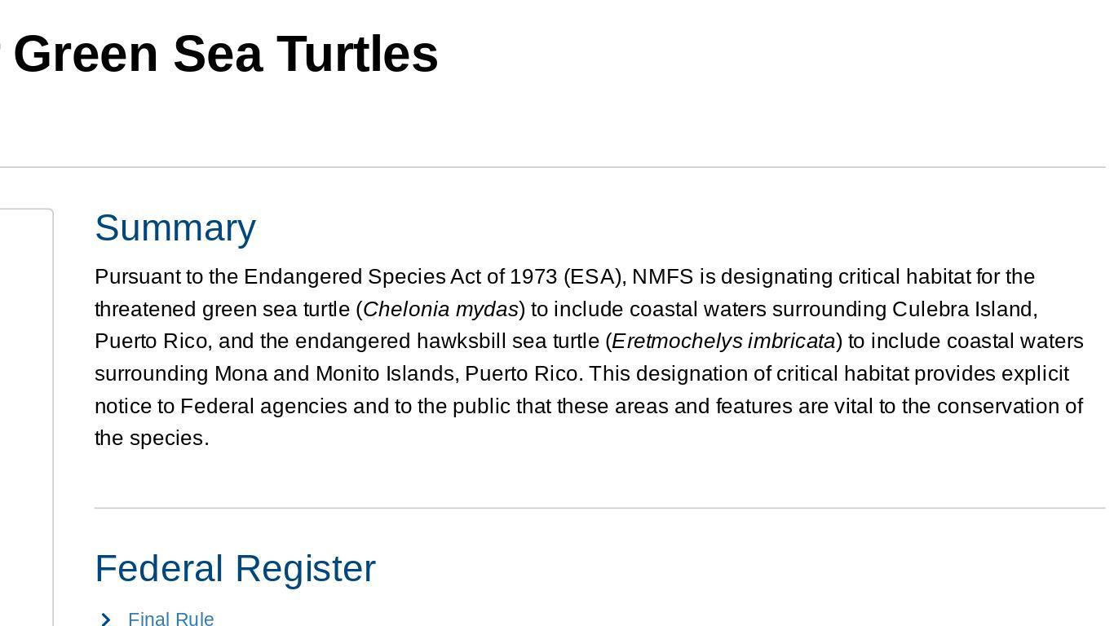Click the NMFS acronym in the summary
Image resolution: width=1114 pixels, height=626 pixels.
coord(662,277)
